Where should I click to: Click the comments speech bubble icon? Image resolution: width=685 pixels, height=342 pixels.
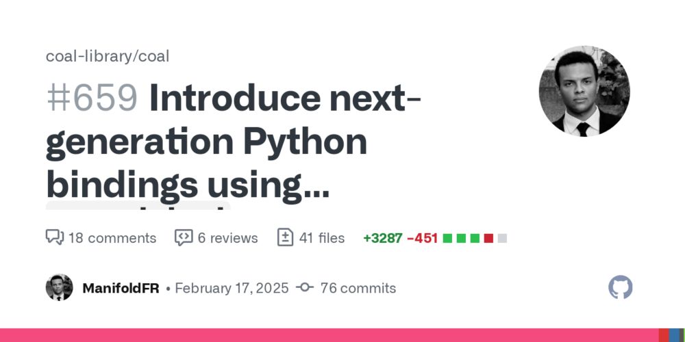(x=55, y=237)
